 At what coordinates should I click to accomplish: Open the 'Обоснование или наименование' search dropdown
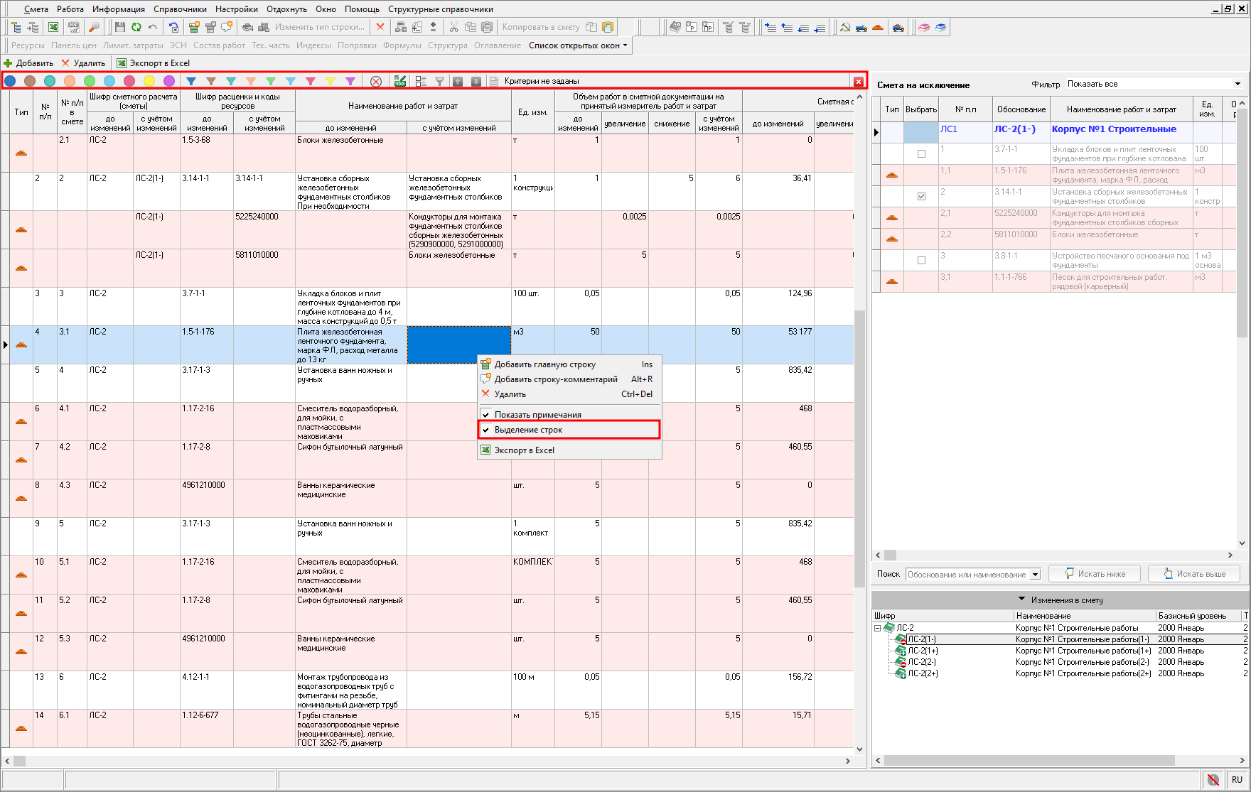point(1035,575)
